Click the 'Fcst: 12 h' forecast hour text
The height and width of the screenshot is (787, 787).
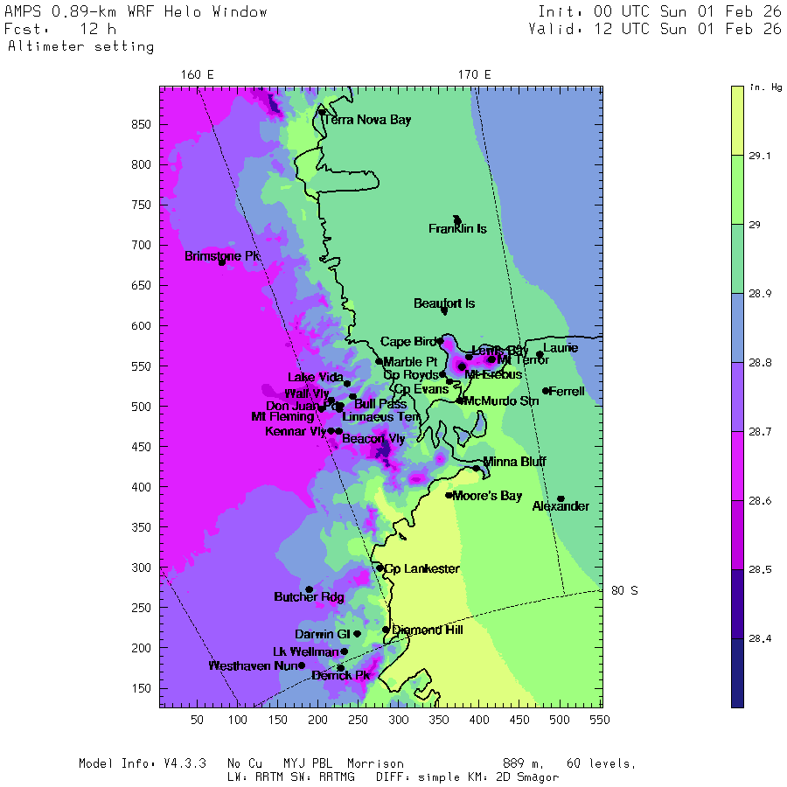pyautogui.click(x=60, y=29)
